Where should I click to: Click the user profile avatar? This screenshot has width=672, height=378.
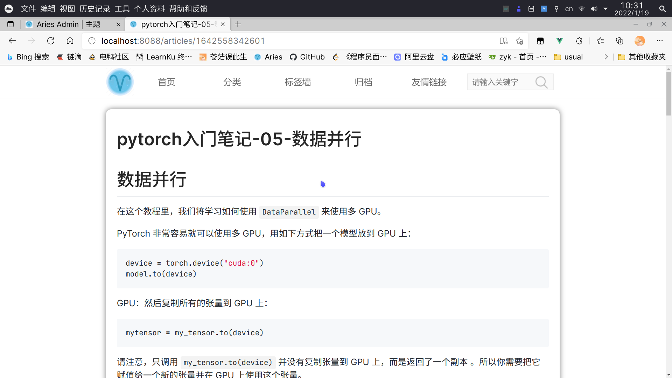tap(639, 41)
